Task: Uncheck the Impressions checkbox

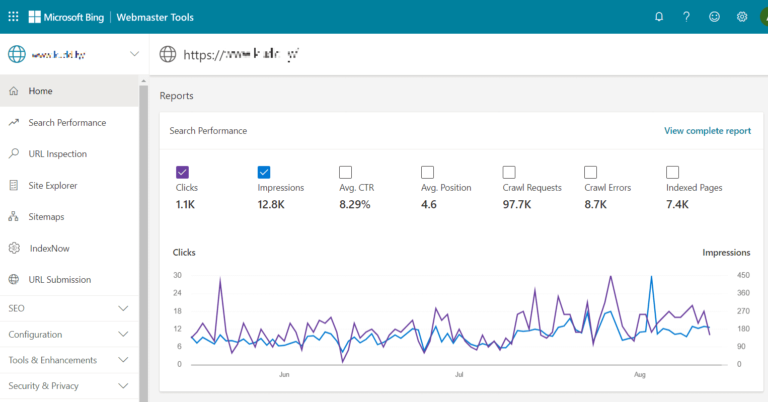Action: pos(264,173)
